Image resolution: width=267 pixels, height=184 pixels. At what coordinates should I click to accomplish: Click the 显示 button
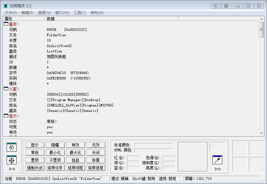coord(35,145)
